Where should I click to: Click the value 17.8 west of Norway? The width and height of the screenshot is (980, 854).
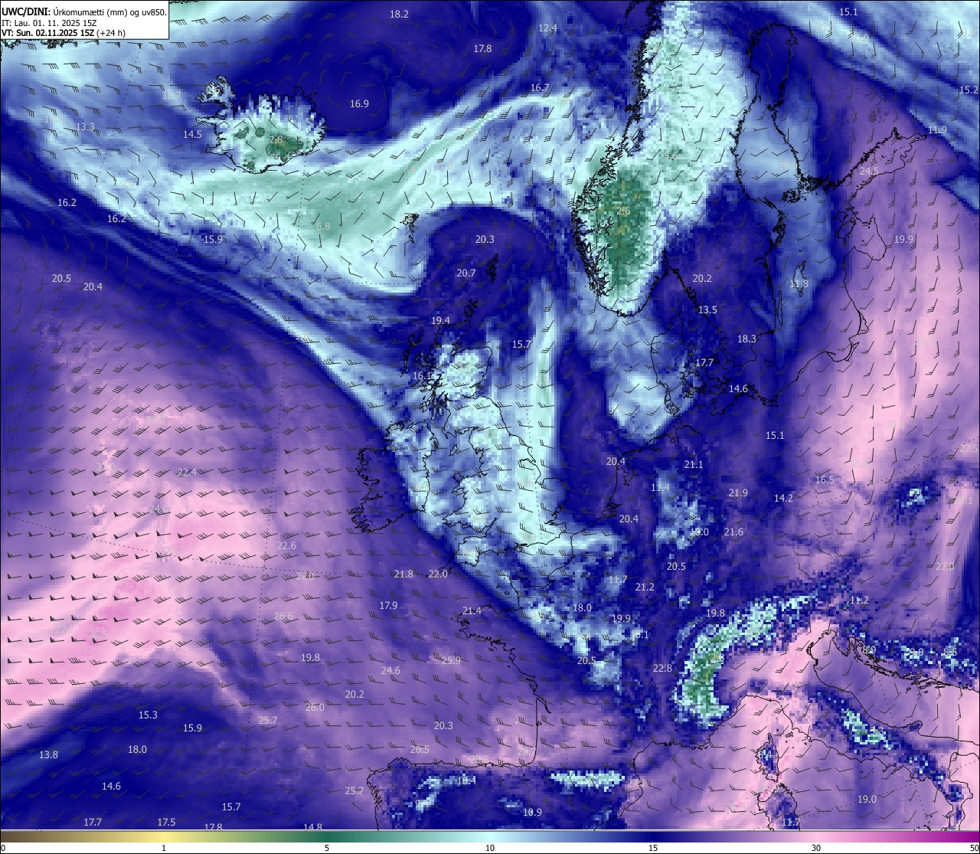[x=482, y=48]
